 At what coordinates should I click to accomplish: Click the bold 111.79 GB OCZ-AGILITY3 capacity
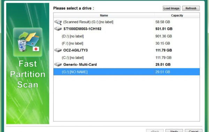[x=164, y=50]
